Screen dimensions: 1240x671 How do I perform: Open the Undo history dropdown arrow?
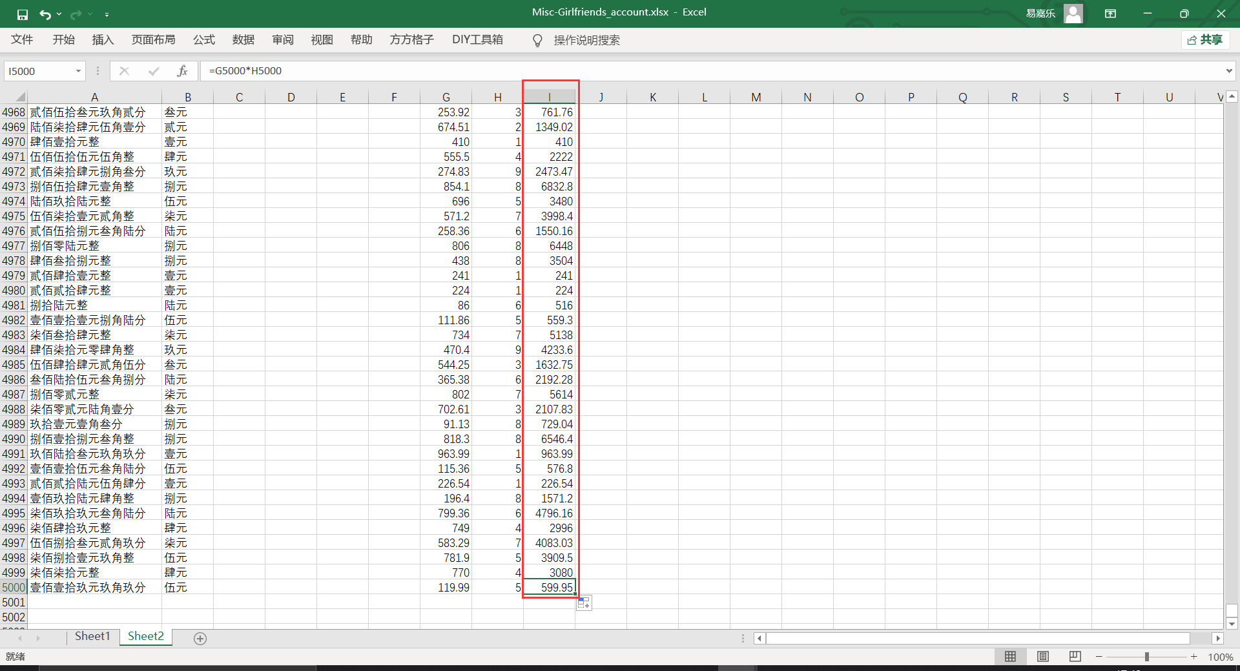(59, 14)
